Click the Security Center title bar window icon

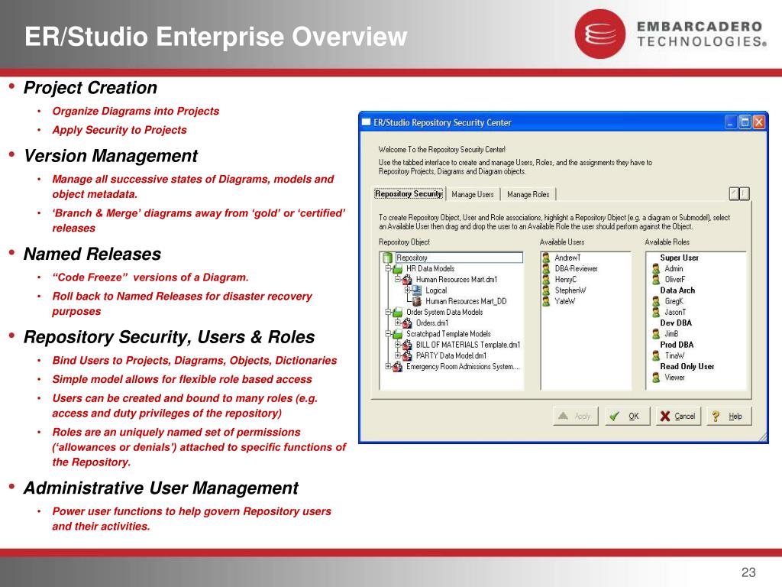point(367,122)
